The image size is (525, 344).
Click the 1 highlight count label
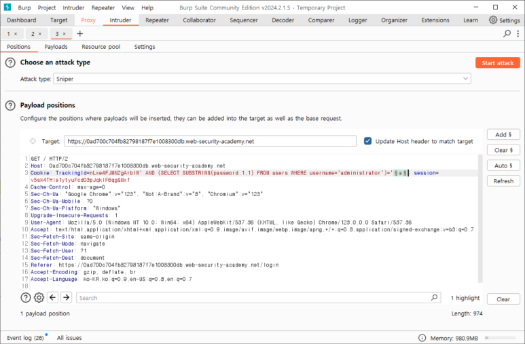click(x=465, y=298)
